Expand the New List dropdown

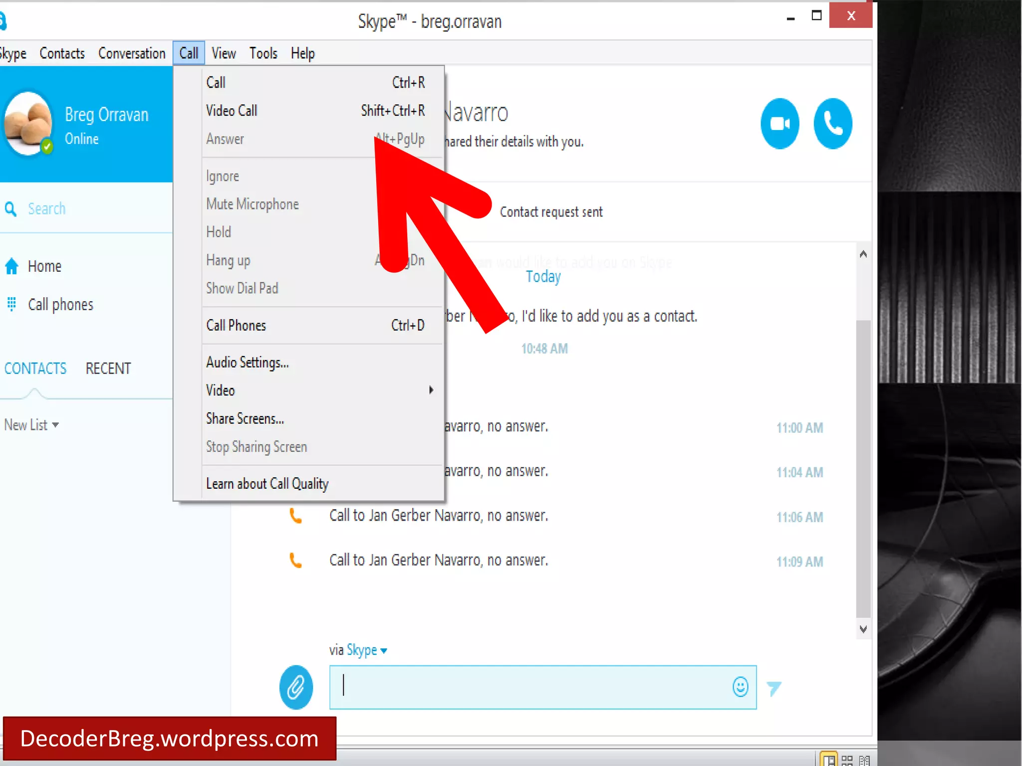(x=31, y=425)
